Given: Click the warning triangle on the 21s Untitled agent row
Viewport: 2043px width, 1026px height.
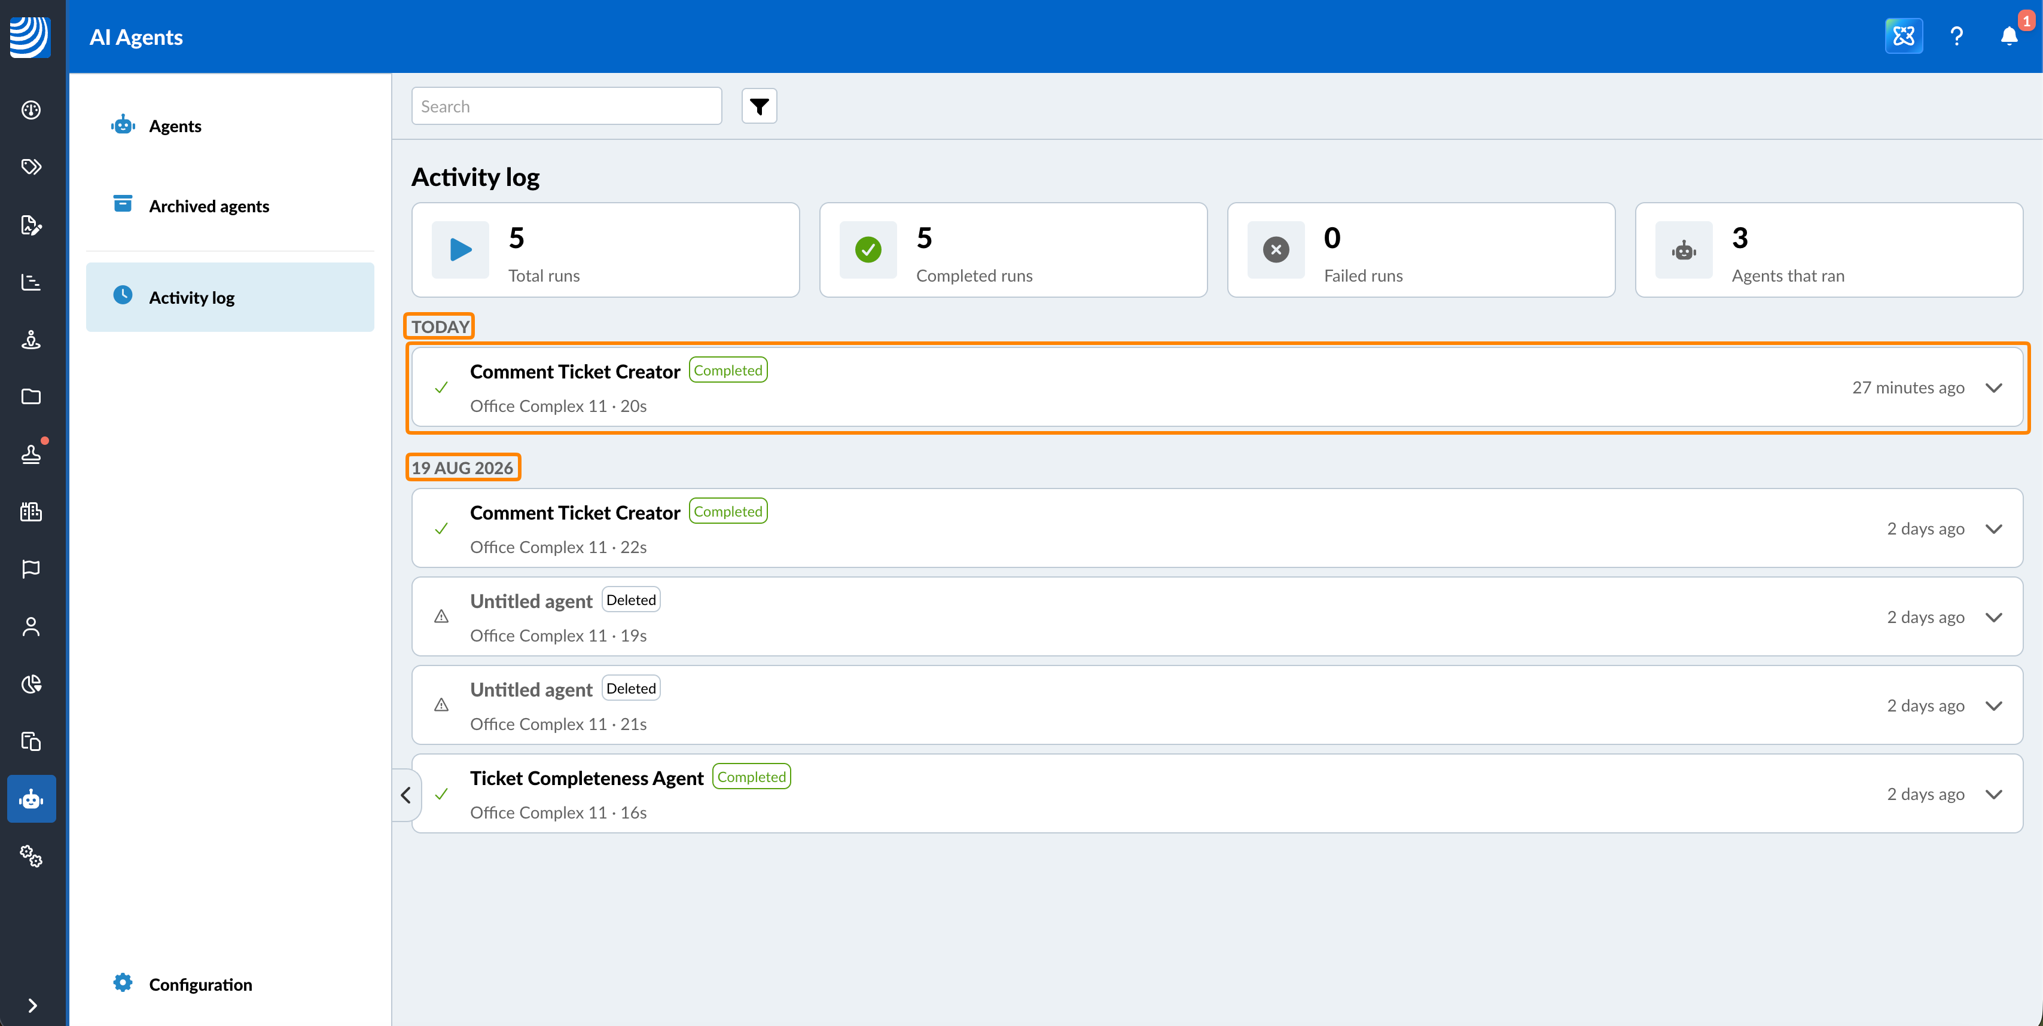Looking at the screenshot, I should tap(442, 706).
